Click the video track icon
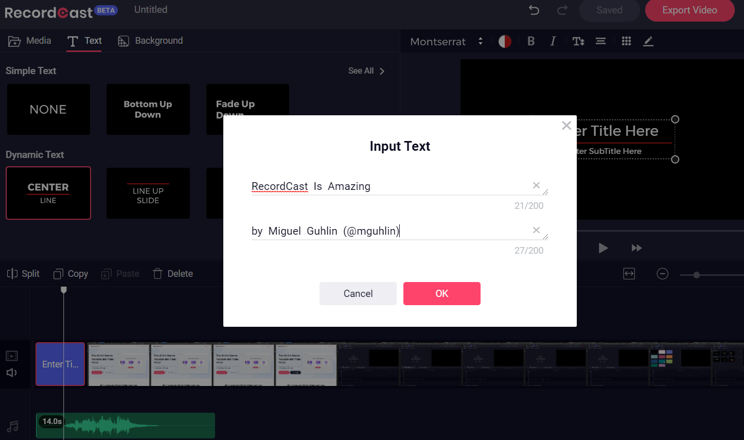744x440 pixels. tap(12, 356)
